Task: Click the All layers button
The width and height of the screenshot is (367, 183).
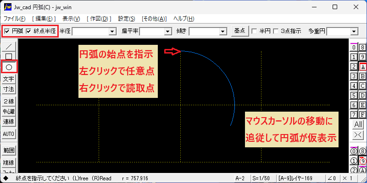Action: point(358,124)
